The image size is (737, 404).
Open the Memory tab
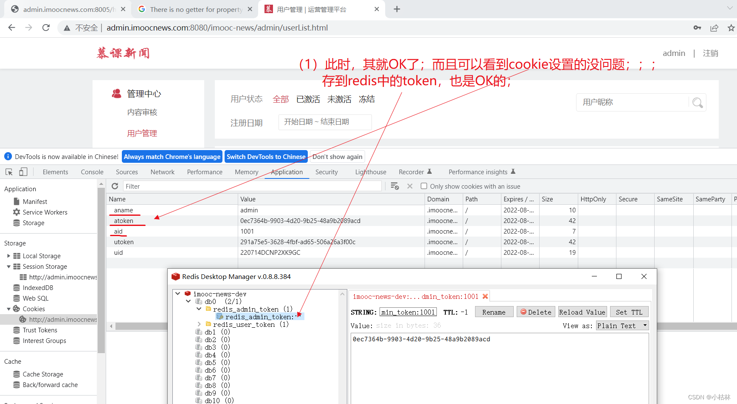(x=247, y=172)
